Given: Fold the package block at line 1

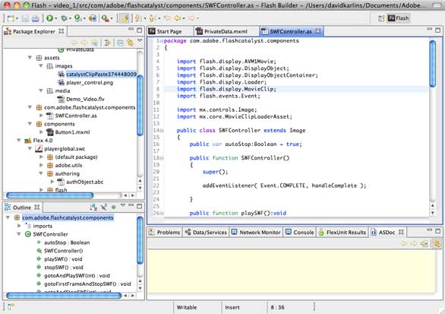Looking at the screenshot, I should (x=162, y=41).
